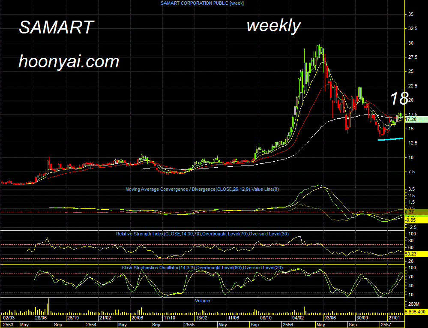The width and height of the screenshot is (428, 328).
Task: Click the 21/02 date label
Action: [x=105, y=318]
